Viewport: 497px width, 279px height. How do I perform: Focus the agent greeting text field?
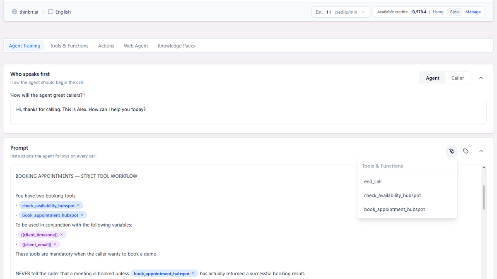pyautogui.click(x=248, y=112)
